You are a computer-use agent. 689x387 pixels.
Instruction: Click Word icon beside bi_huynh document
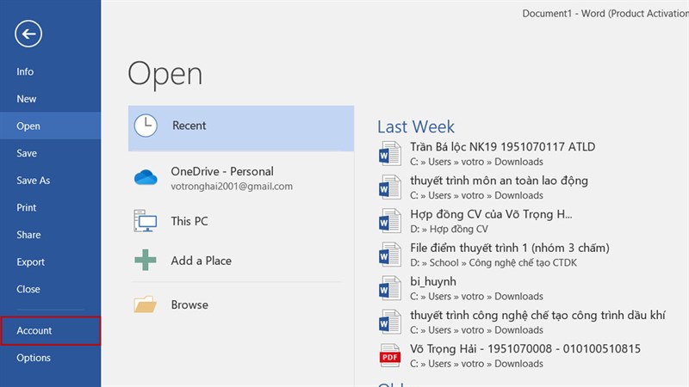(390, 289)
